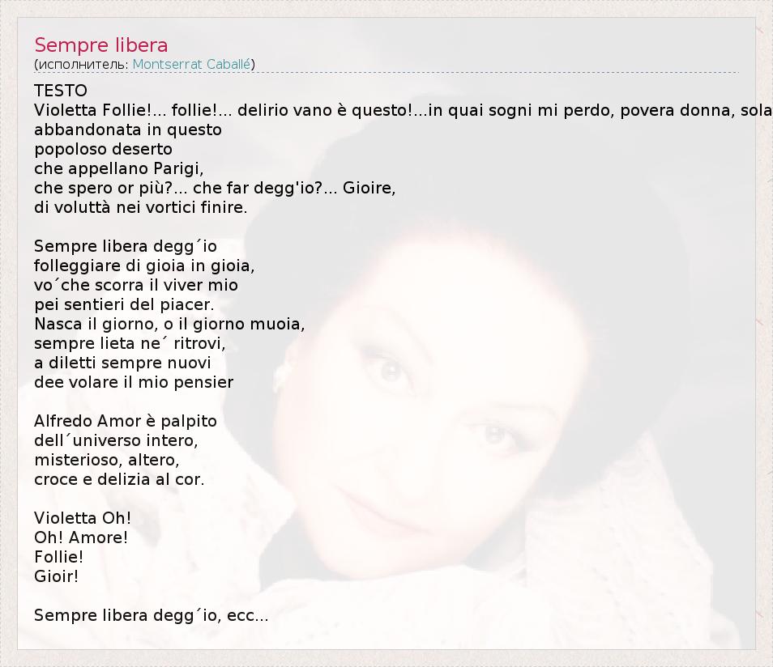The image size is (773, 667).
Task: Click the line Oh! Amore!
Action: (81, 537)
